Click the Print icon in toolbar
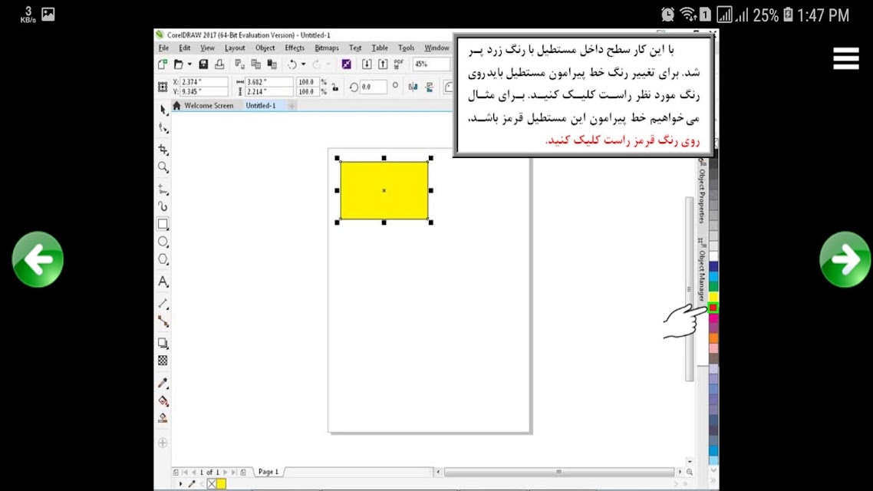873x491 pixels. 219,64
